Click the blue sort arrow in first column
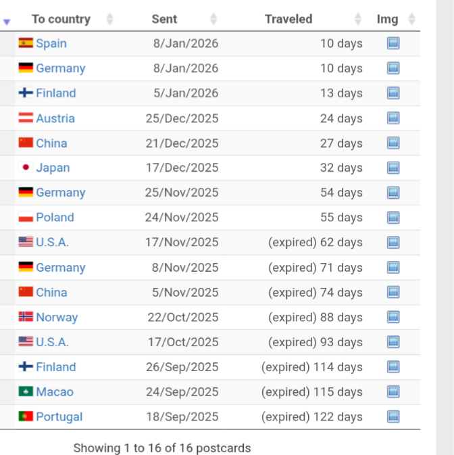Screen dimensions: 454x455 point(7,22)
